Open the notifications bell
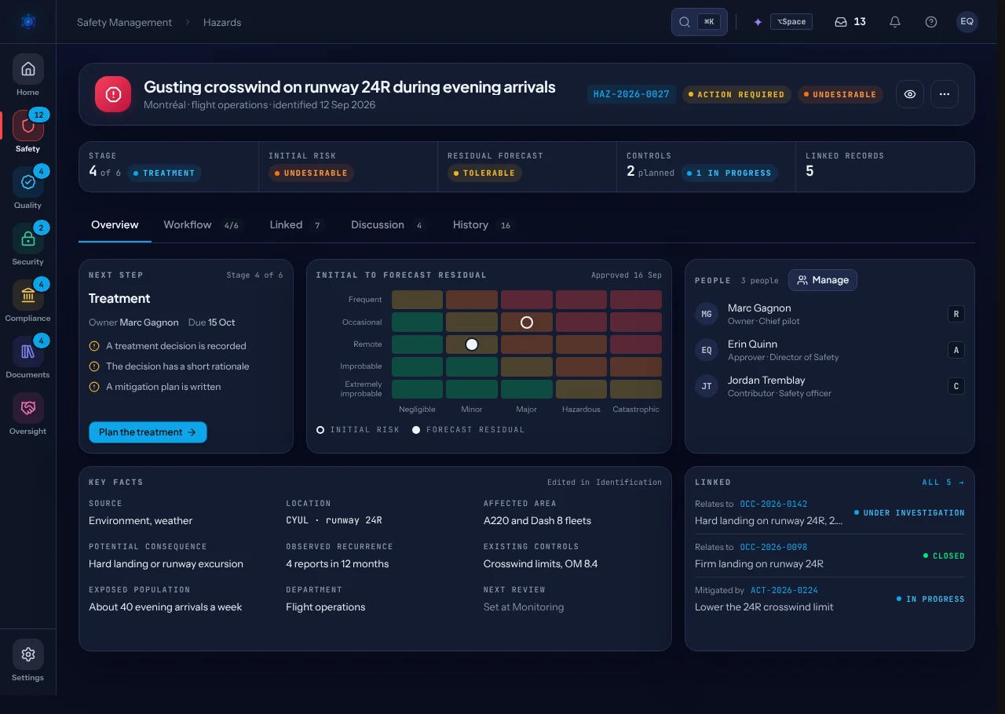1005x714 pixels. pos(895,22)
